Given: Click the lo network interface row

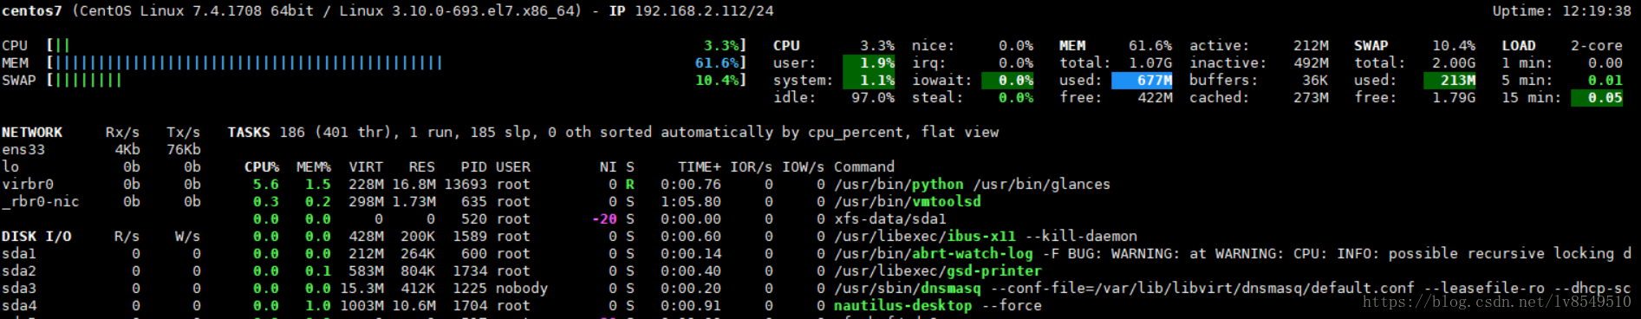Looking at the screenshot, I should tap(101, 166).
